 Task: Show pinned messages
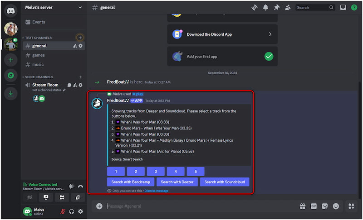277,7
